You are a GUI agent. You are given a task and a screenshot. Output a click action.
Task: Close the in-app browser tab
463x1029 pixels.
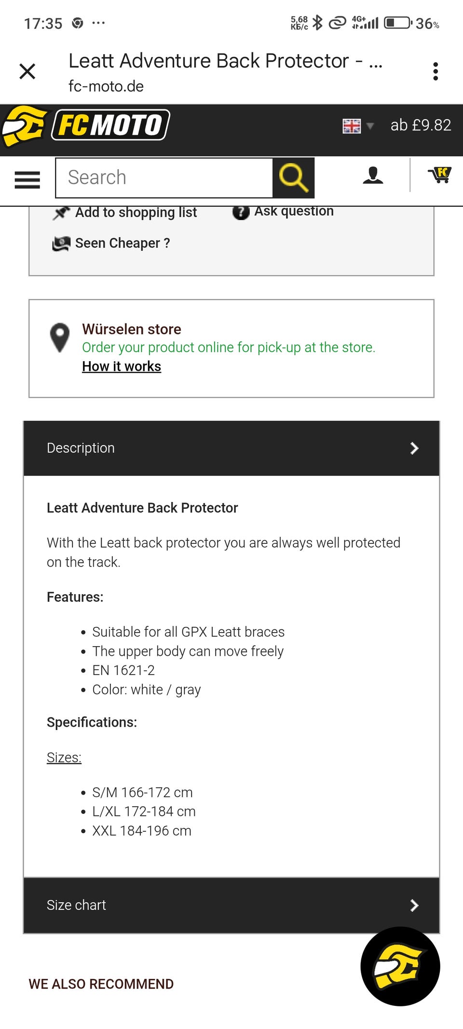[27, 71]
